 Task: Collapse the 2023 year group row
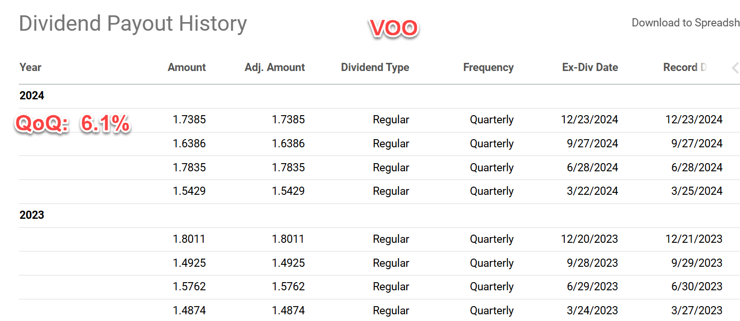click(x=32, y=215)
